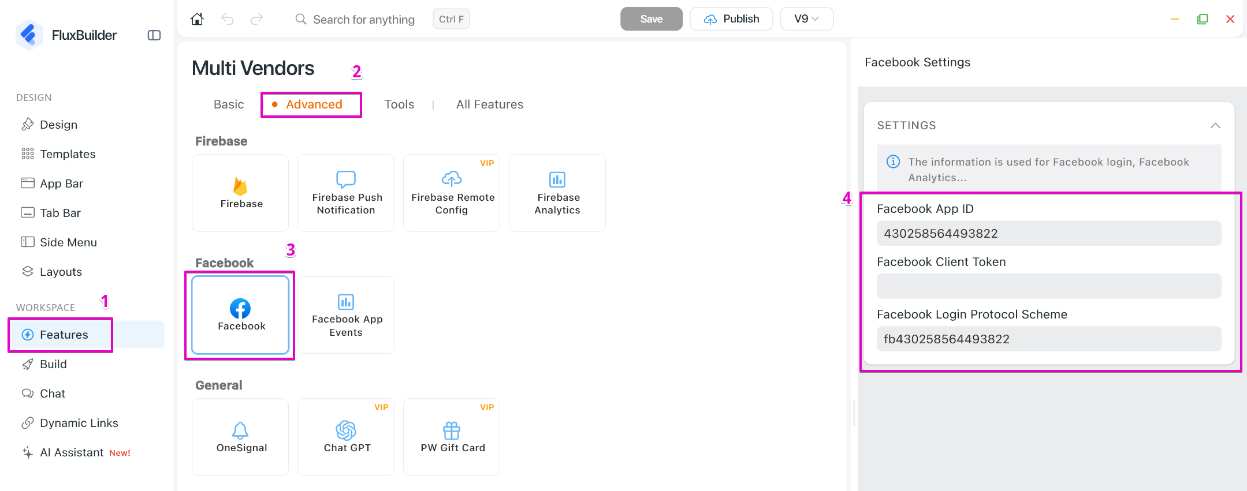The height and width of the screenshot is (491, 1247).
Task: Click the Facebook Login Protocol Scheme field
Action: point(1049,339)
